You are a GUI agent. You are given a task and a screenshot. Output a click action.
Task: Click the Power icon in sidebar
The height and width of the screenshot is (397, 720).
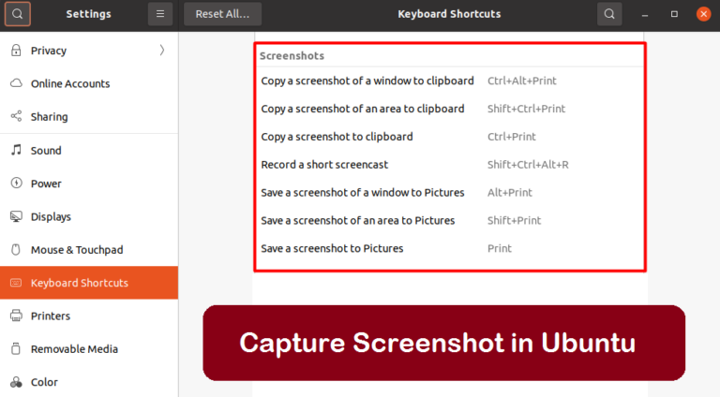tap(16, 184)
